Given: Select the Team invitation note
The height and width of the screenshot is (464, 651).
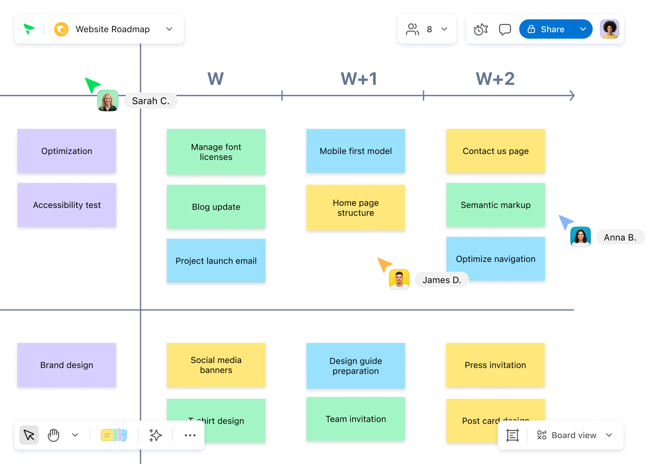Looking at the screenshot, I should tap(355, 419).
